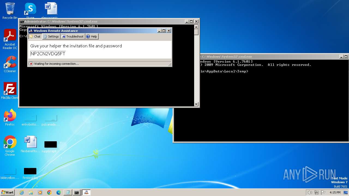Viewport: 349px width, 196px height.
Task: Close the Administrator cmd.exe window
Action: coord(196,22)
